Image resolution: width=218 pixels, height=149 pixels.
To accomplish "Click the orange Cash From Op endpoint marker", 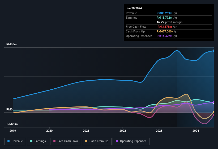I will [x=213, y=112].
